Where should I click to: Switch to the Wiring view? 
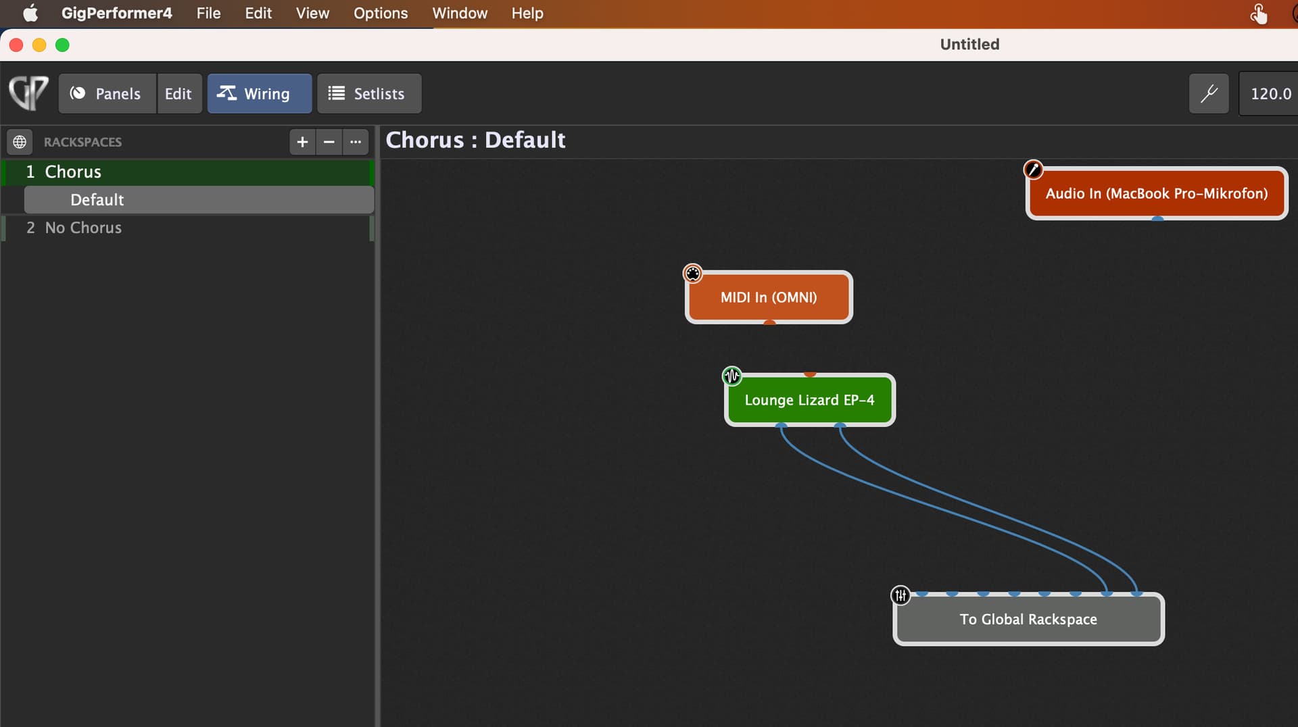click(x=260, y=94)
